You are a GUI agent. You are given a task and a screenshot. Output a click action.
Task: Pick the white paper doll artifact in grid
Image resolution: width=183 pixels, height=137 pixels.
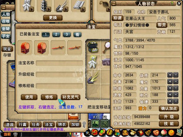tap(93, 62)
